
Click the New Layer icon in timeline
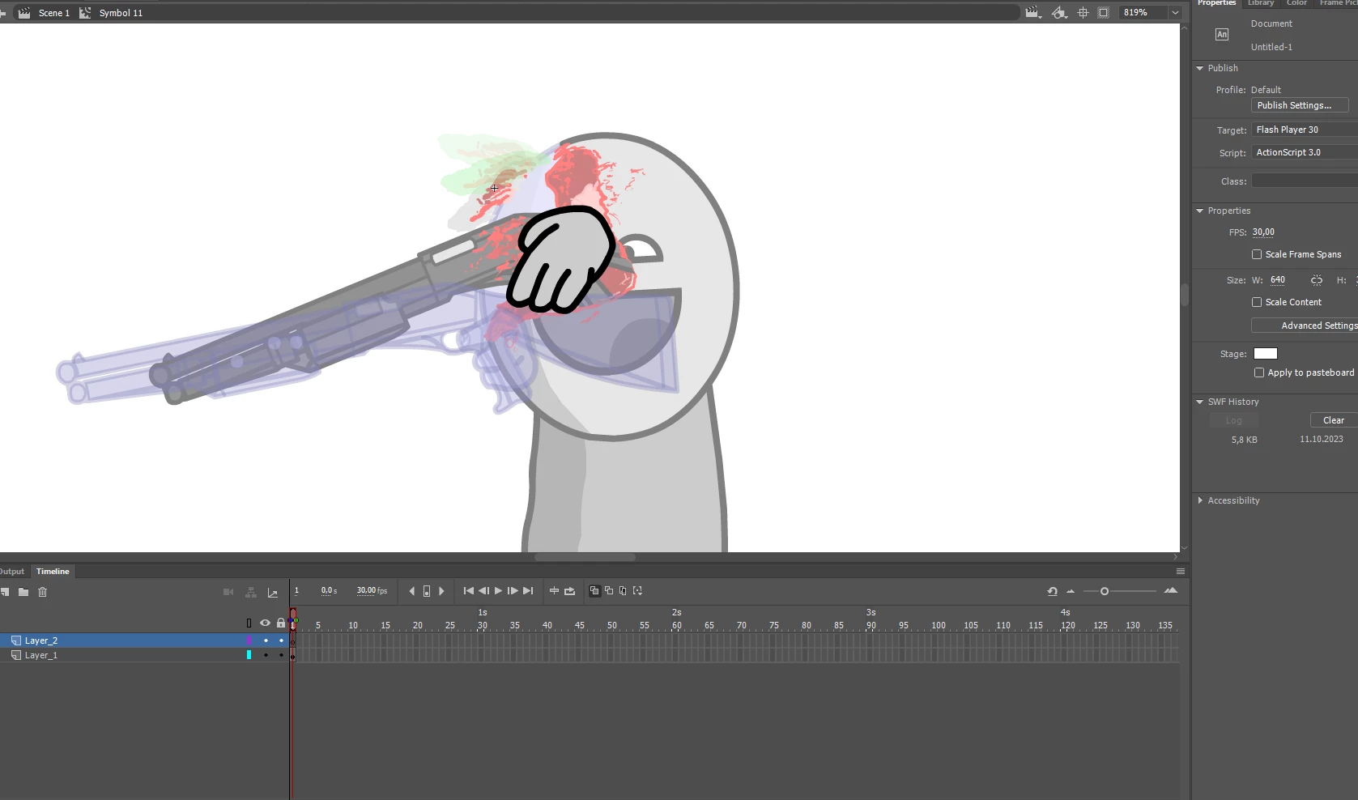tap(4, 592)
